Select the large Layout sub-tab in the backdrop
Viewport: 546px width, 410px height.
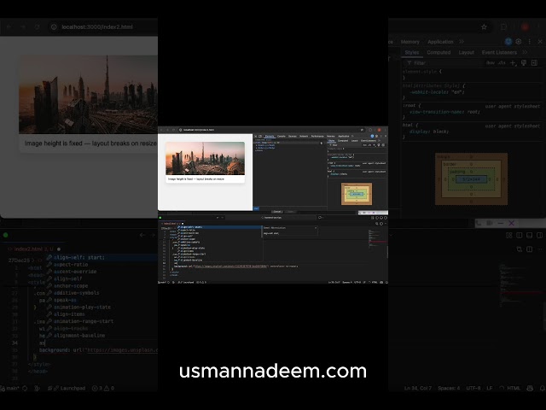[x=467, y=52]
